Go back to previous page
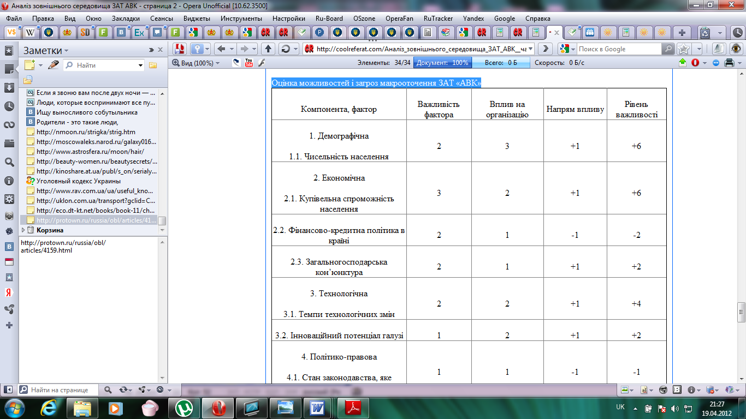The height and width of the screenshot is (419, 746). point(221,49)
